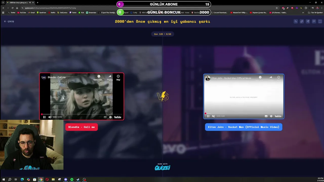The width and height of the screenshot is (324, 182).
Task: Click the browser home button
Action: click(17, 8)
